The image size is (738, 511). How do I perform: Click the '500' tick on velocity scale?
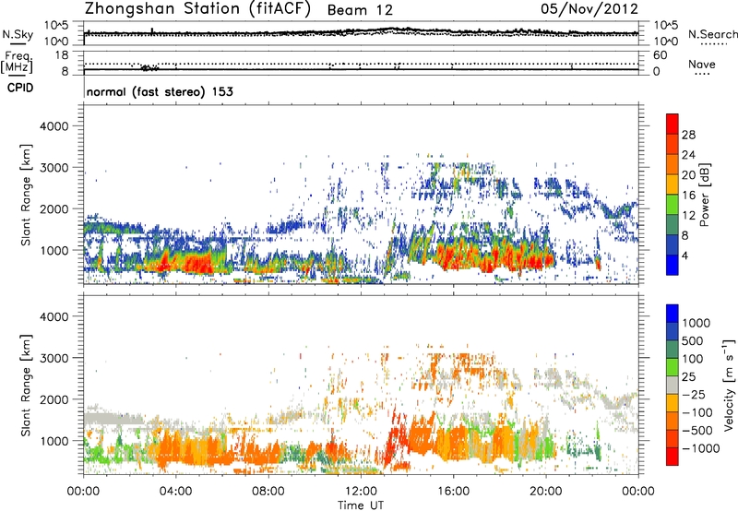click(x=693, y=341)
